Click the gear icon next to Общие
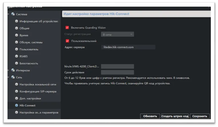The image size is (218, 127). [17, 28]
